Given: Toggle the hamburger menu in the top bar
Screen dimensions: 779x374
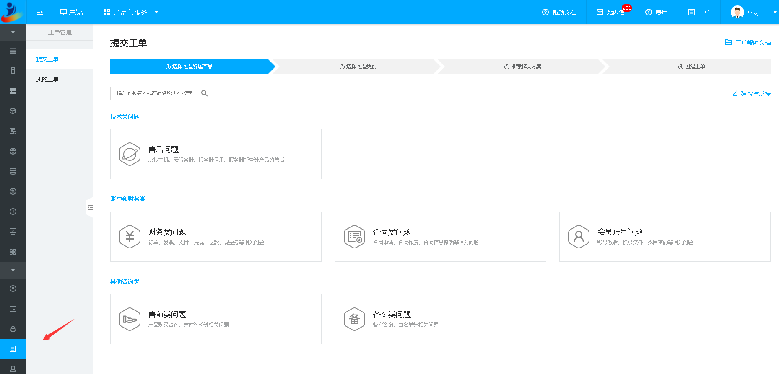Looking at the screenshot, I should (40, 12).
